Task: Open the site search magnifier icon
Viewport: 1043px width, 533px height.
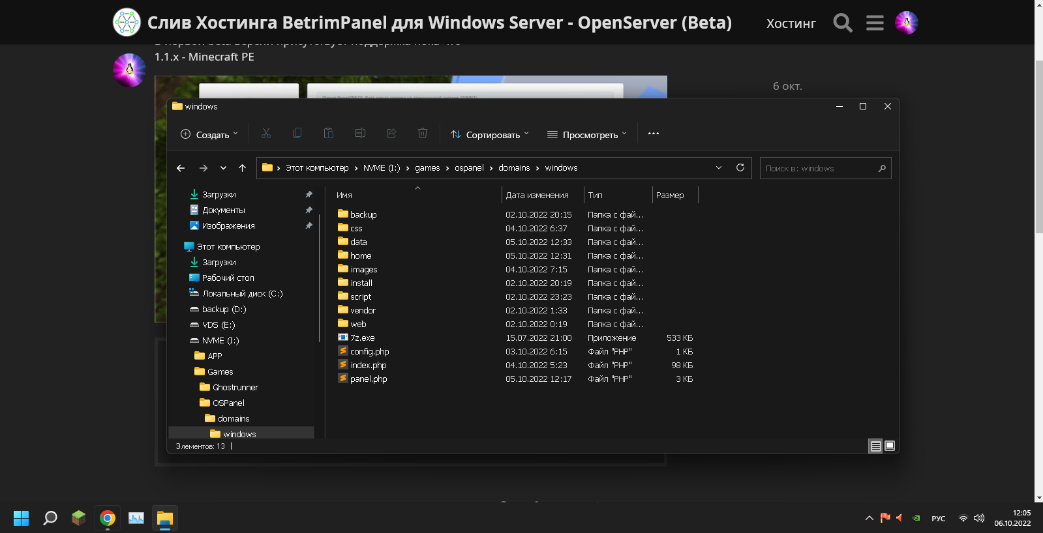Action: [843, 23]
